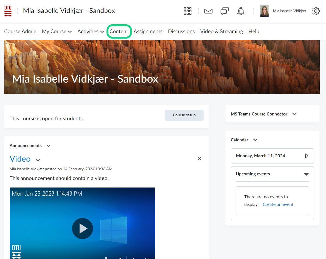Open the Content tab
326x259 pixels.
point(119,32)
